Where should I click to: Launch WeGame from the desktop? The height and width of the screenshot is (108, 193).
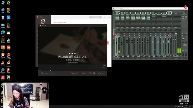[3, 41]
